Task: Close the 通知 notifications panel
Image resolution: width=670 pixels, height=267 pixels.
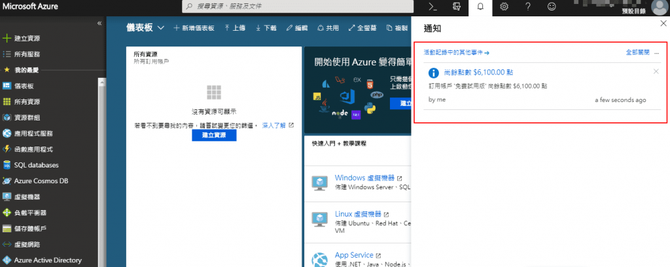Action: coord(663,24)
